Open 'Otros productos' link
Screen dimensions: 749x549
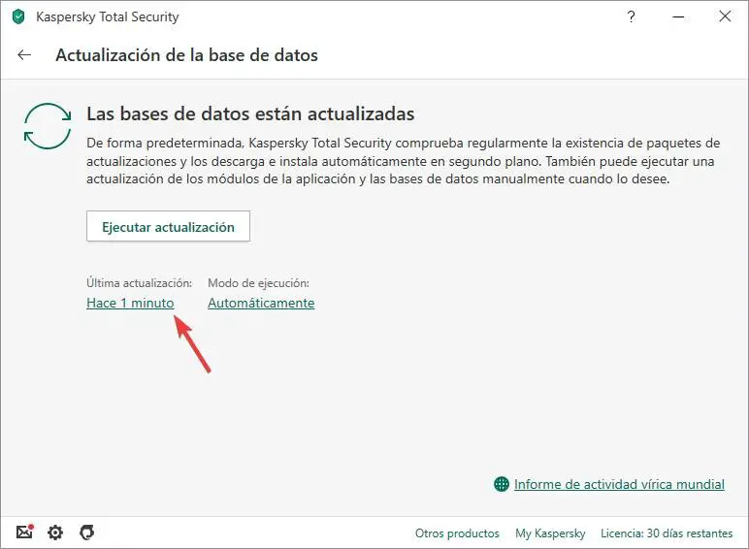[x=457, y=533]
